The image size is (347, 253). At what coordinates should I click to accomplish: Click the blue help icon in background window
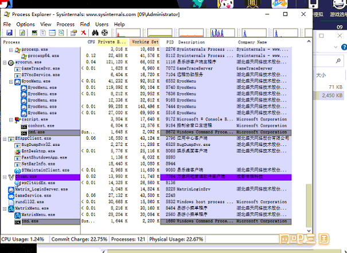[344, 47]
